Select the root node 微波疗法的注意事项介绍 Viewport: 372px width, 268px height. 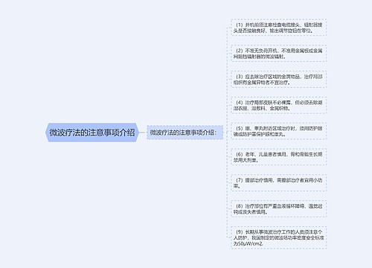pos(92,133)
